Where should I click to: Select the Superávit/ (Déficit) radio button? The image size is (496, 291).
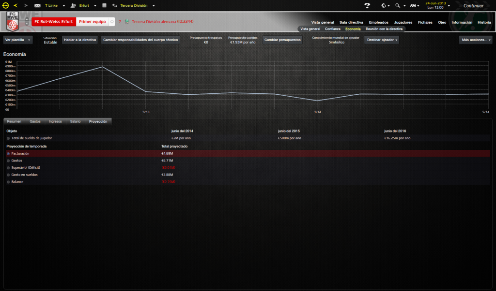(x=8, y=168)
